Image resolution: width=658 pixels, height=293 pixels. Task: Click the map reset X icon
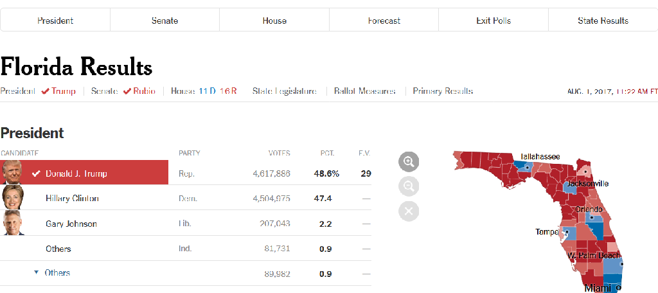tap(409, 211)
